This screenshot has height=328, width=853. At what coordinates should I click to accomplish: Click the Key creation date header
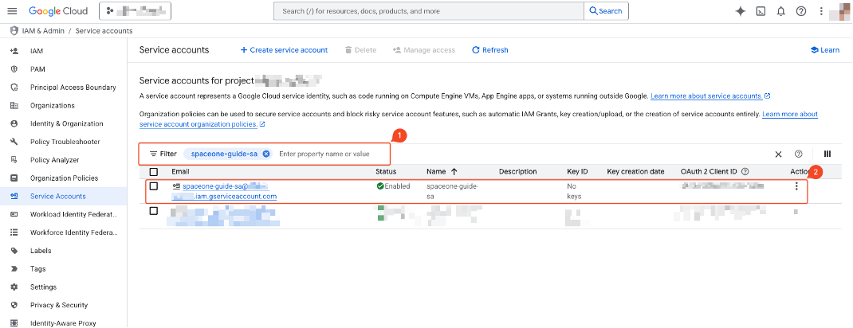(x=635, y=172)
